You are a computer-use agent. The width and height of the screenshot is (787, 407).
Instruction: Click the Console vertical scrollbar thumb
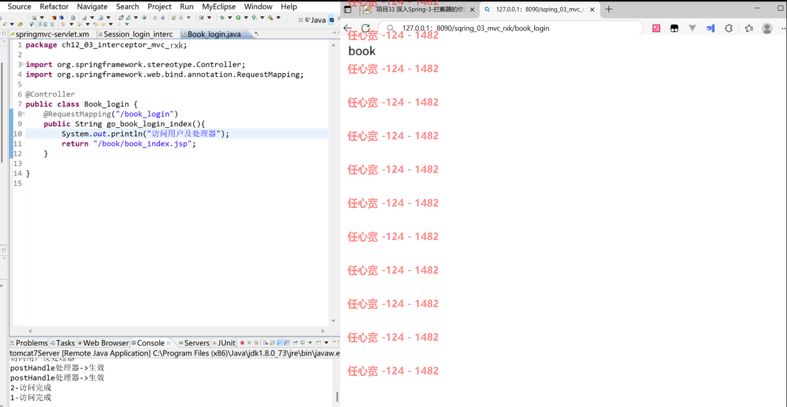click(337, 396)
